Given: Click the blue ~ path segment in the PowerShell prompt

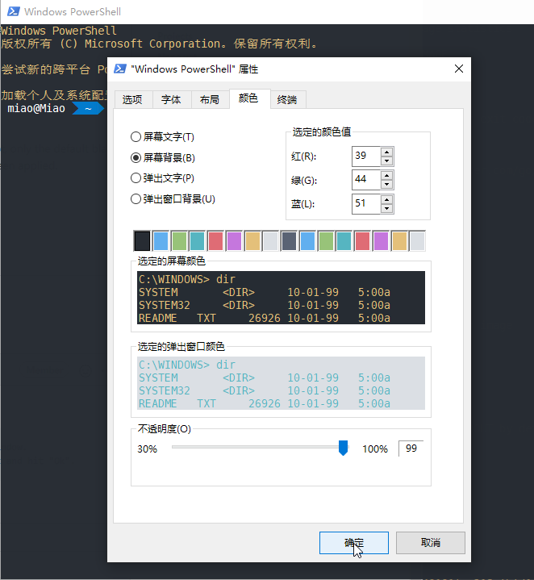Looking at the screenshot, I should pos(88,108).
